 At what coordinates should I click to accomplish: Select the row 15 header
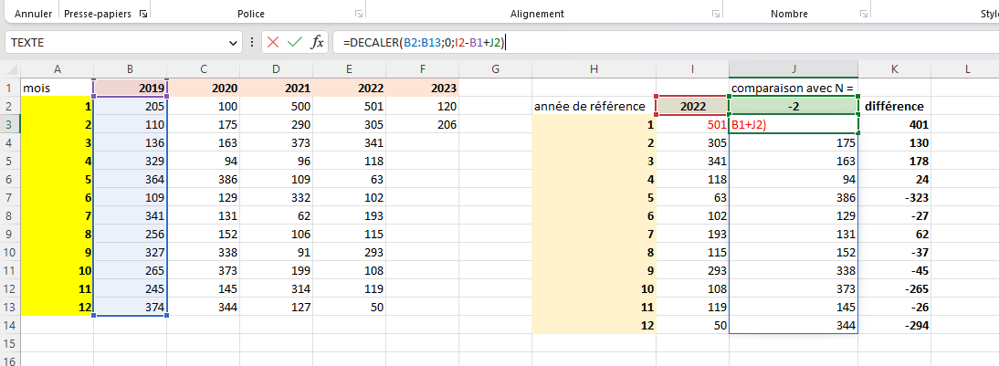click(9, 343)
